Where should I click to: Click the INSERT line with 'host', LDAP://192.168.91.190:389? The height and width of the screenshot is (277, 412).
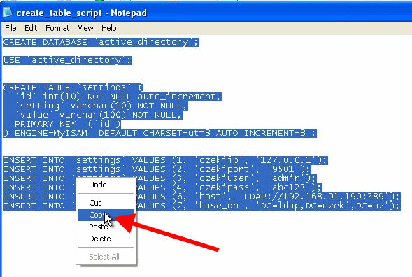[x=201, y=197]
